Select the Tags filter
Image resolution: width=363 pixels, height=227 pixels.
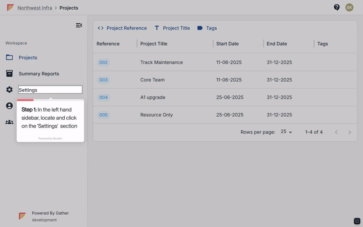[x=207, y=28]
